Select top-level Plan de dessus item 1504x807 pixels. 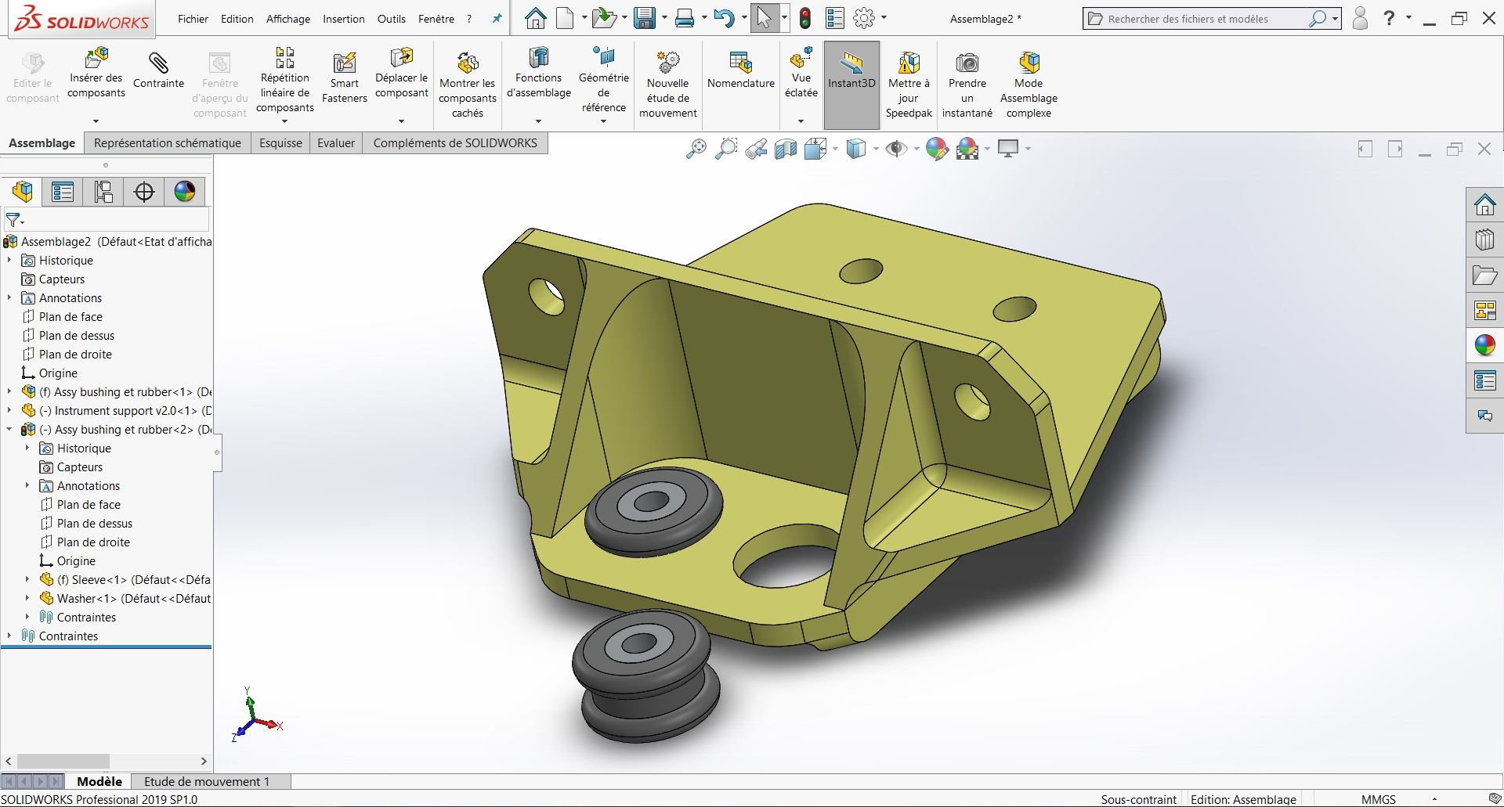coord(77,335)
